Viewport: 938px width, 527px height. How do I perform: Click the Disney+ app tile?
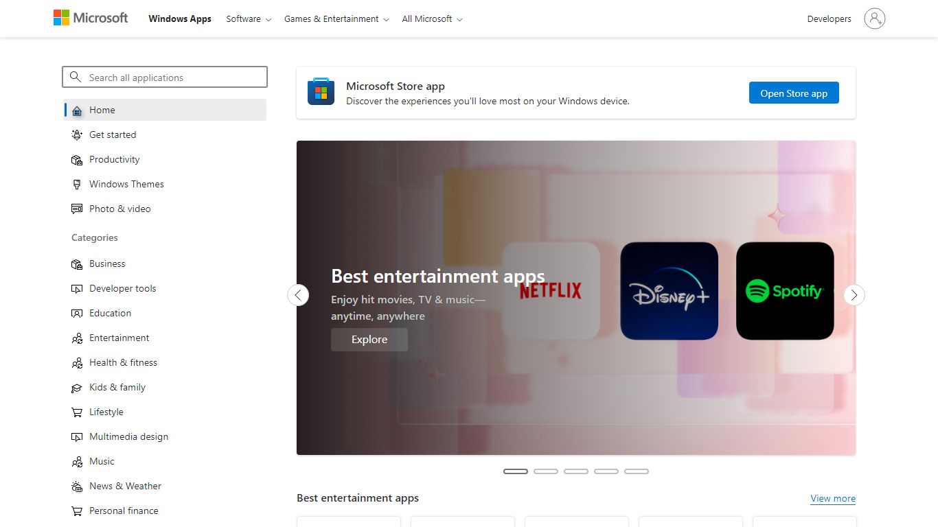(669, 291)
